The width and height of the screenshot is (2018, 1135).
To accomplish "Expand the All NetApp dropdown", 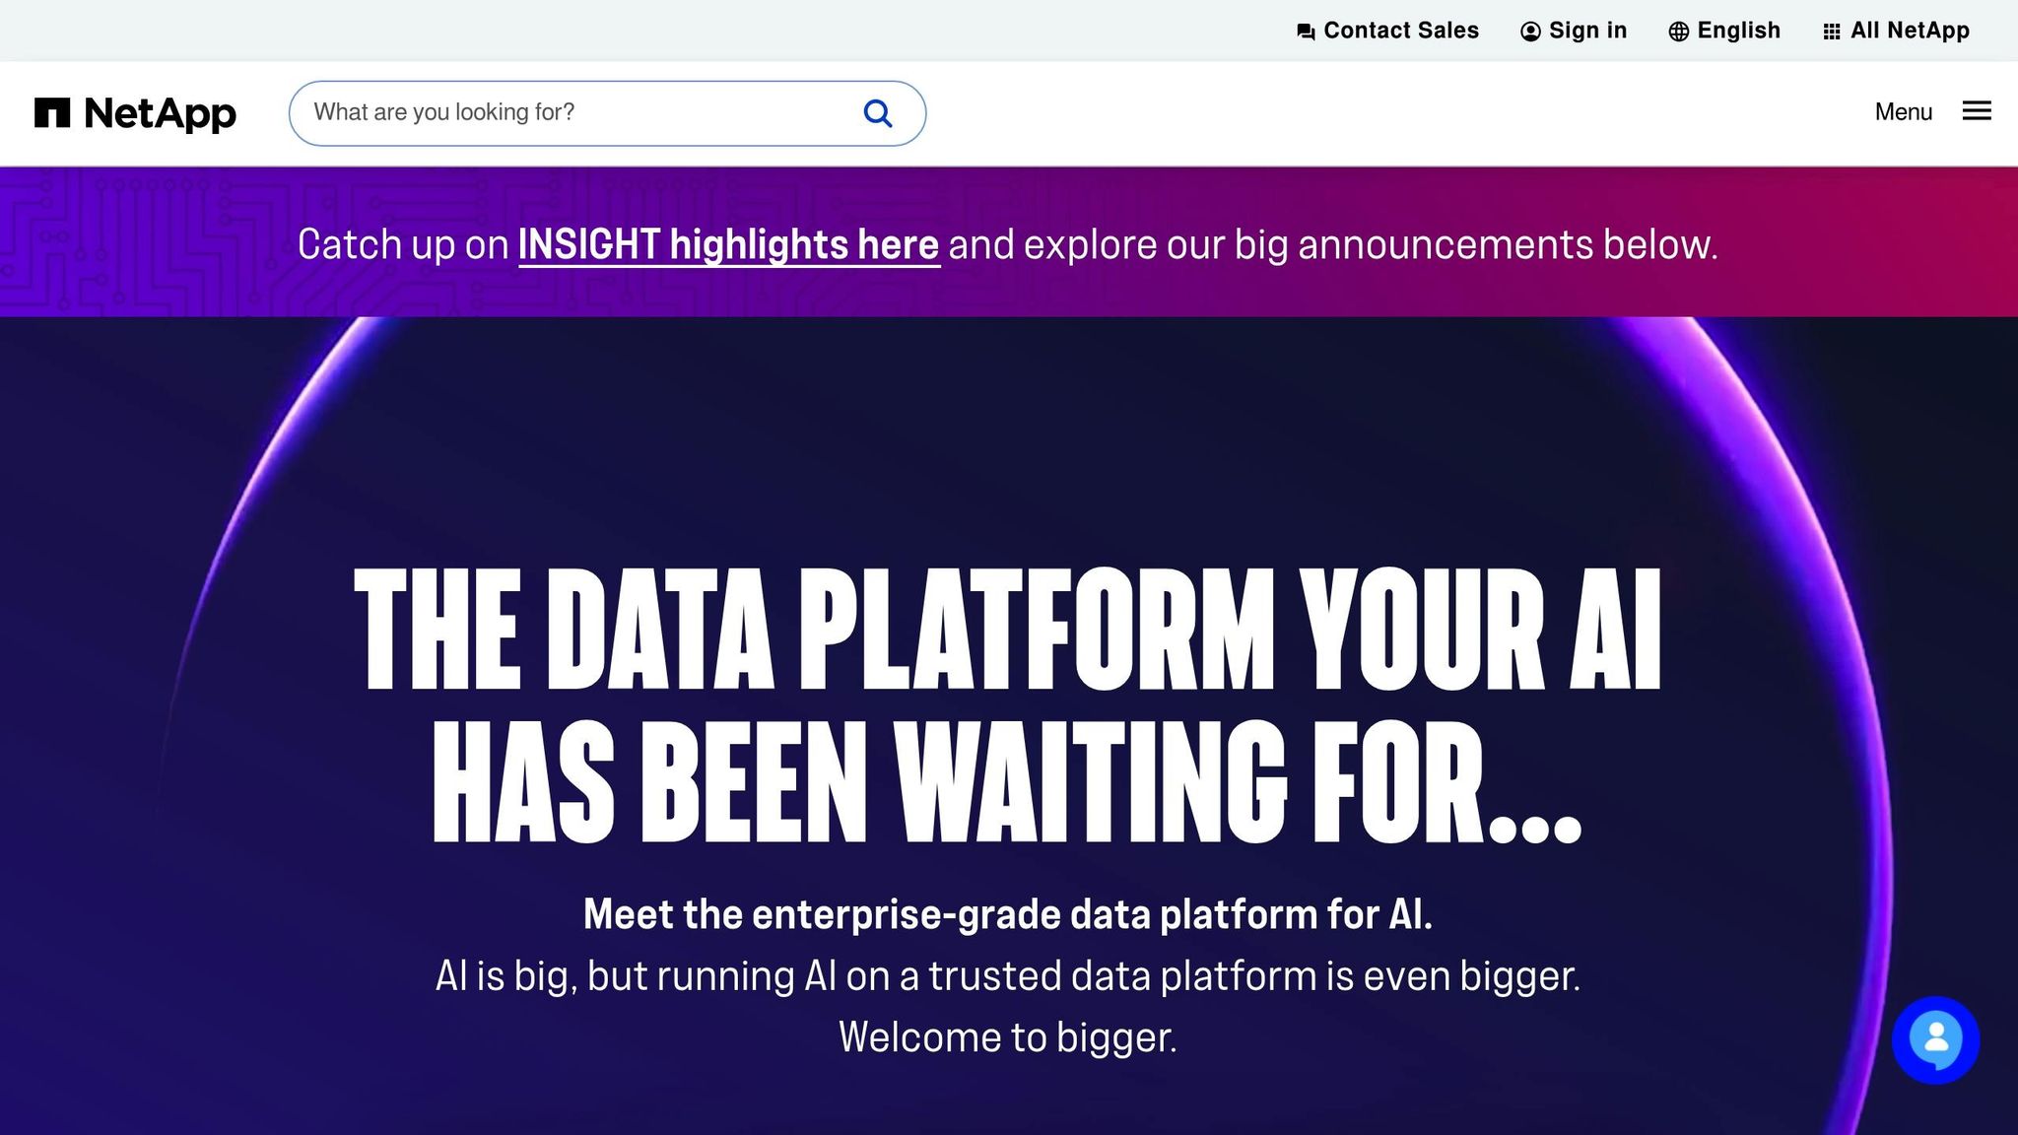I will point(1910,31).
